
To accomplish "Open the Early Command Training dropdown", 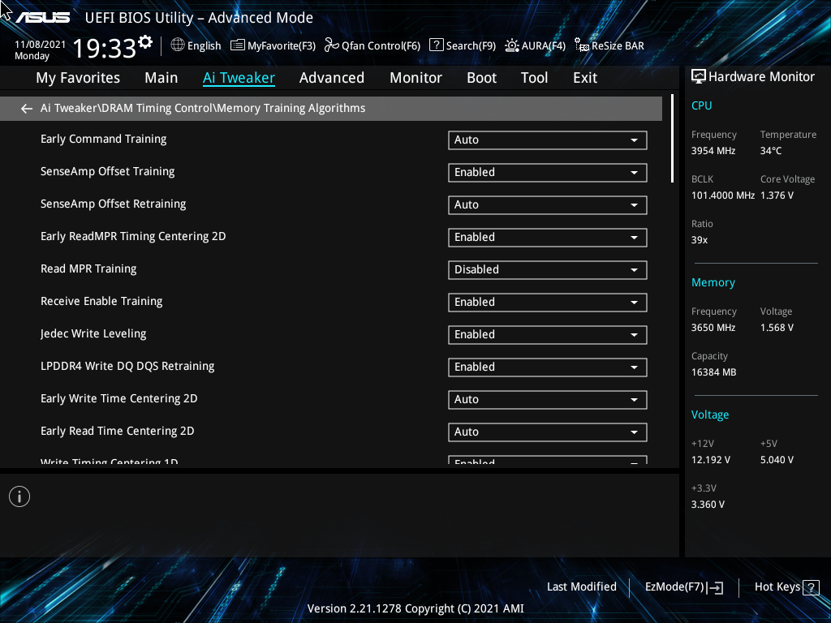I will tap(548, 140).
